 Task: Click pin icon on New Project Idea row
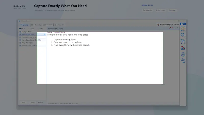[x=45, y=34]
